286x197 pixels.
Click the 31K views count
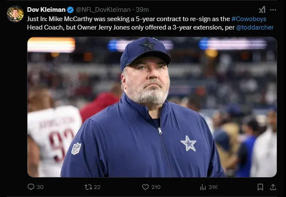213,187
